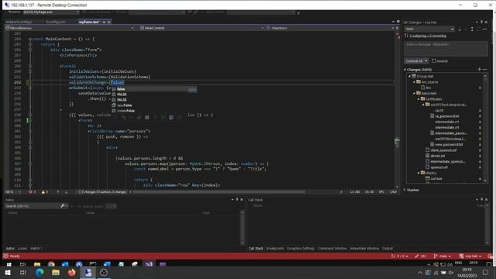The height and width of the screenshot is (279, 496).
Task: Open the function member navigation dropdown
Action: 330,28
